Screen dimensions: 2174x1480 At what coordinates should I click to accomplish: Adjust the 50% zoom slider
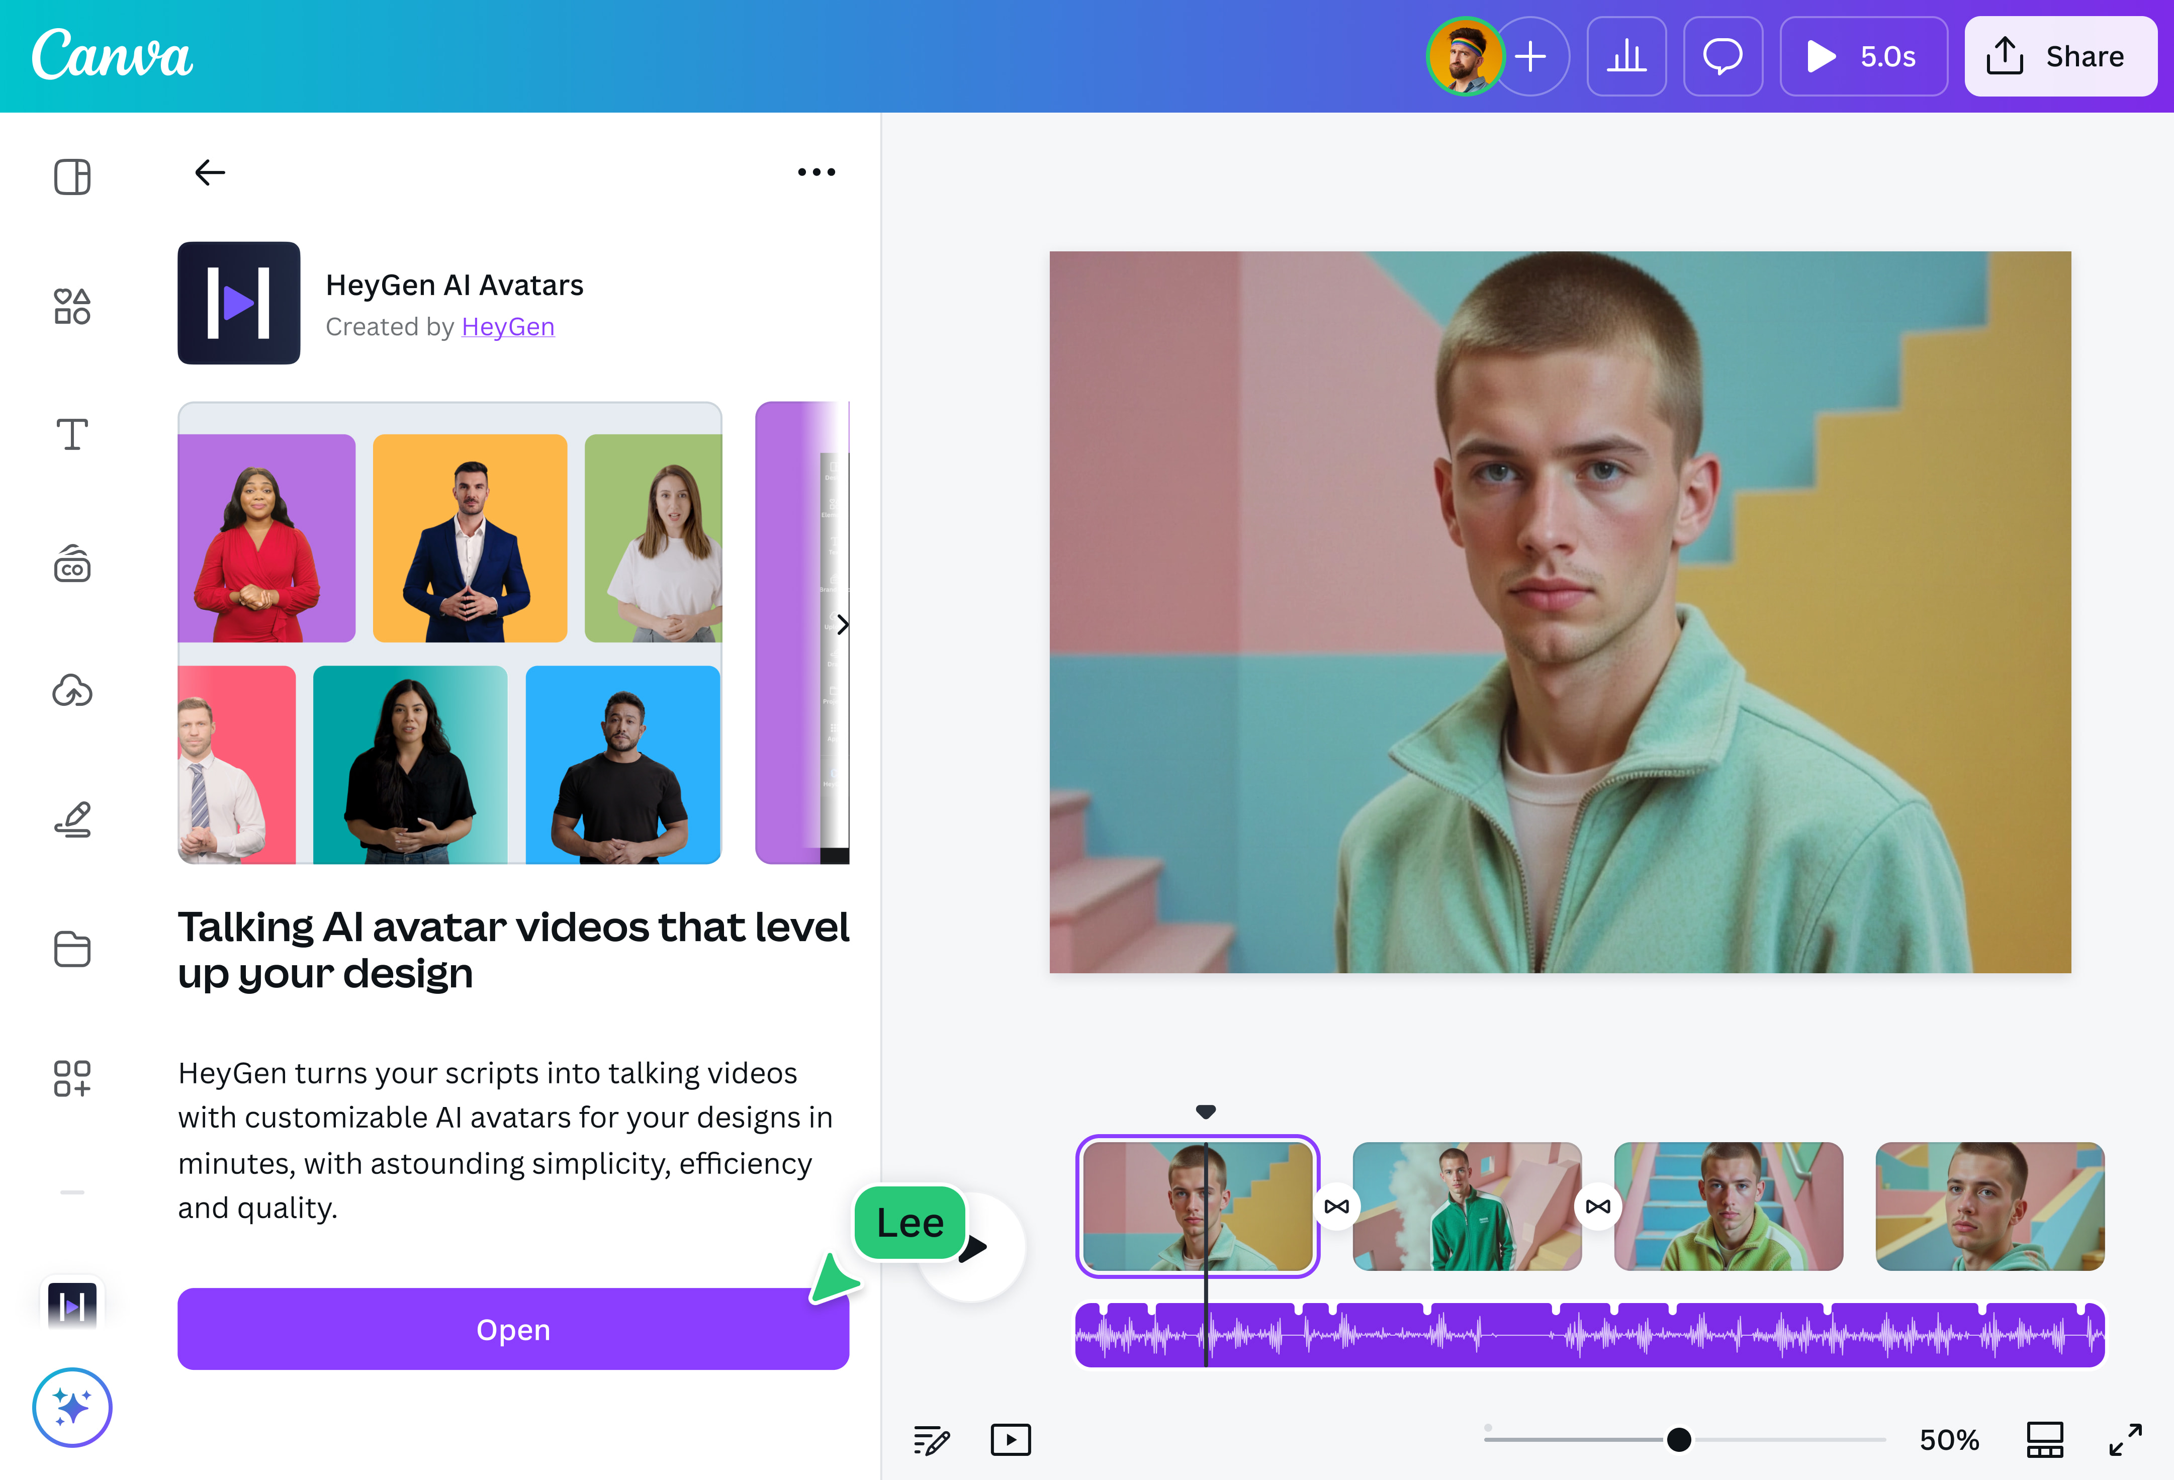pos(1679,1440)
